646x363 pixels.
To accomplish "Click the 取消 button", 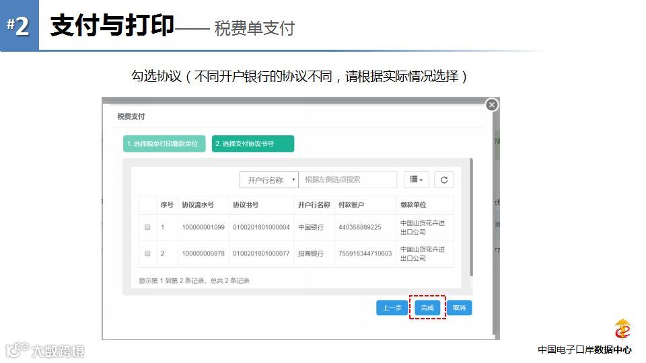I will [x=460, y=308].
